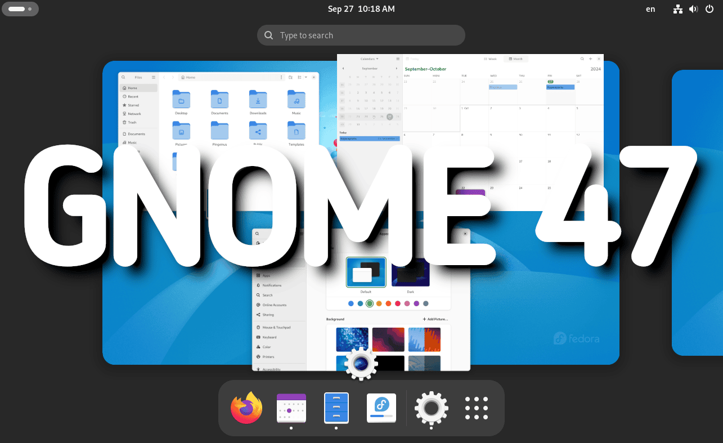Open view options dropdown arrow in Files
The width and height of the screenshot is (723, 443).
coord(306,77)
